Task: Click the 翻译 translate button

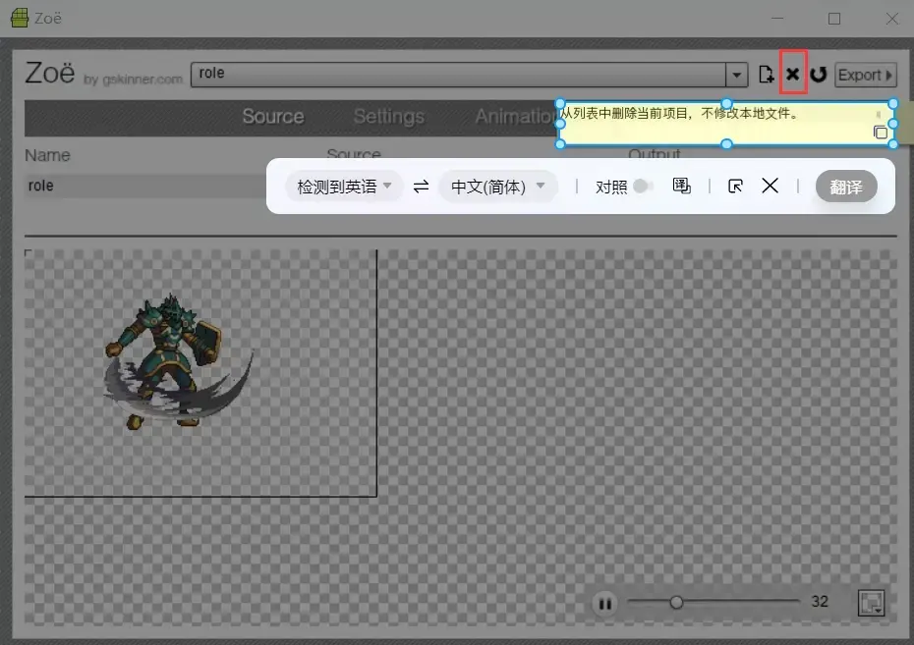Action: [x=846, y=187]
